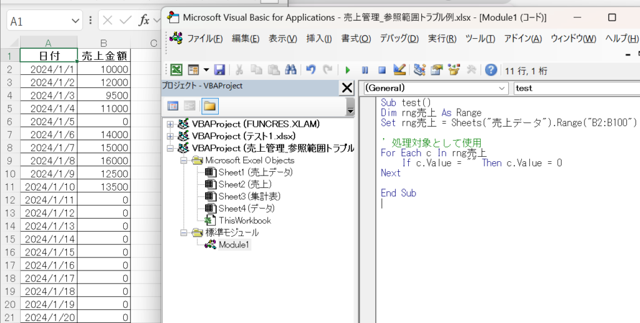Click the Toolbox icon

(471, 70)
